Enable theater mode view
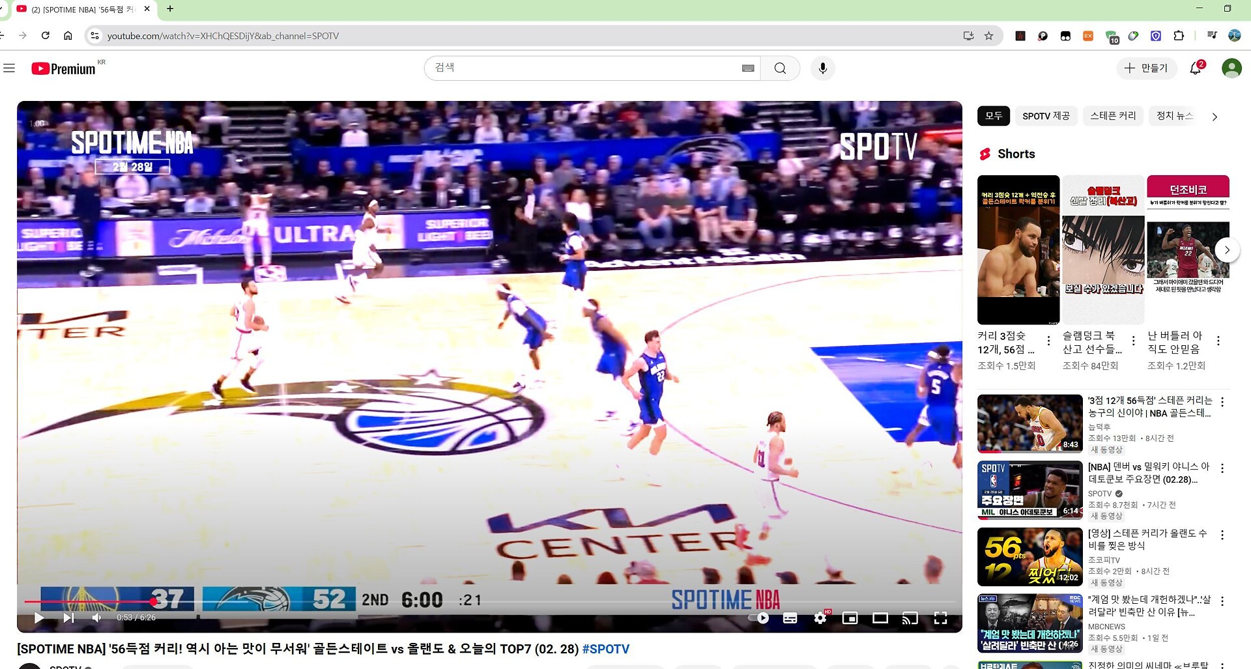 click(x=880, y=618)
